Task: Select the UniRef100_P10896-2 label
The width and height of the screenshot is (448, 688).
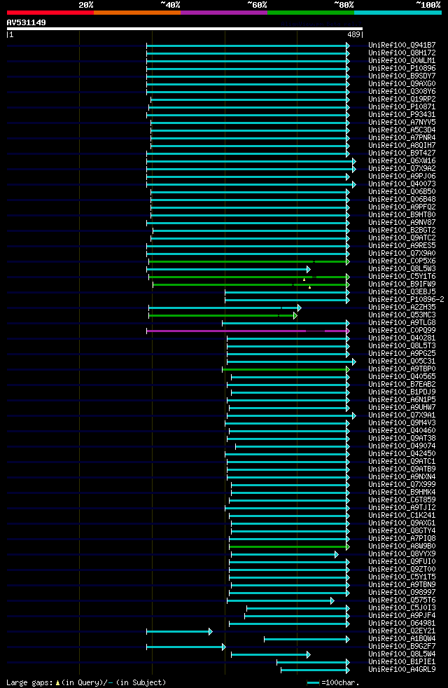Action: [x=407, y=300]
